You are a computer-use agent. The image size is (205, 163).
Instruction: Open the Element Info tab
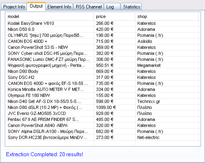pyautogui.click(x=59, y=7)
